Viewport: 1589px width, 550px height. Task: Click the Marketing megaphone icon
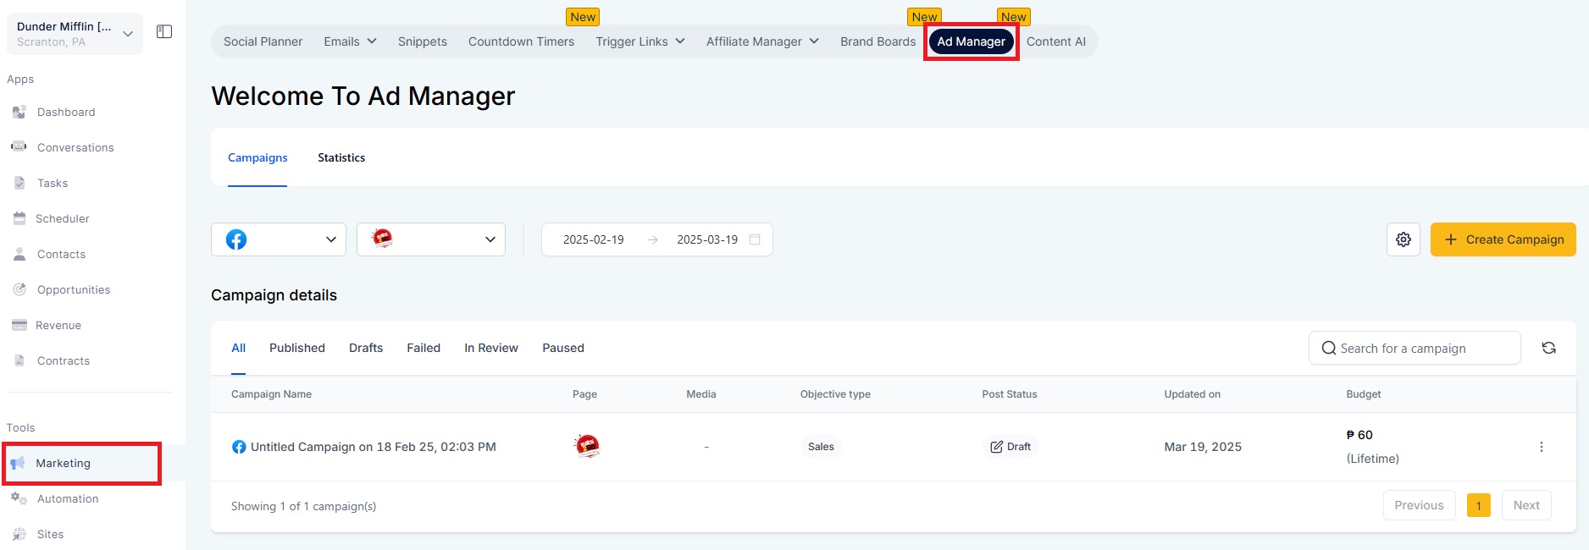pyautogui.click(x=18, y=463)
